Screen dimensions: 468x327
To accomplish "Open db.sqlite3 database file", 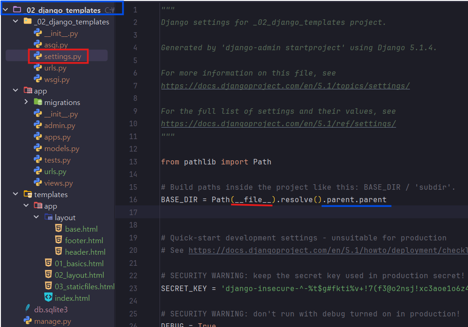I will coord(51,309).
